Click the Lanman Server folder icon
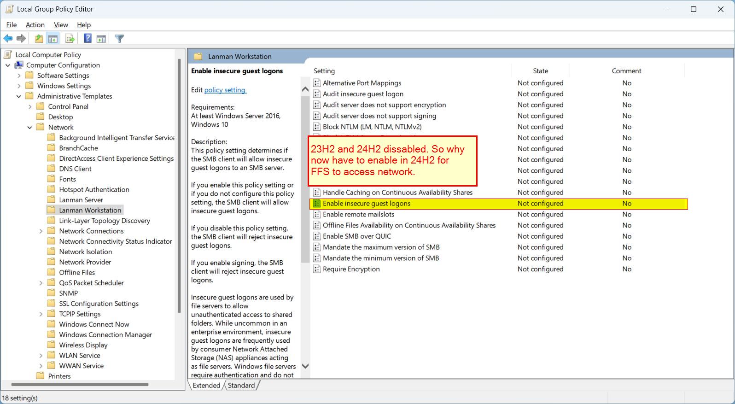 click(51, 199)
